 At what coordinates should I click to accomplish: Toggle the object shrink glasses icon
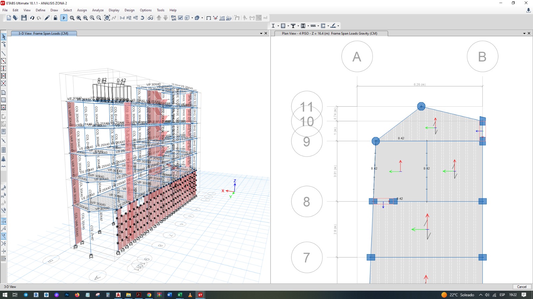pyautogui.click(x=150, y=18)
